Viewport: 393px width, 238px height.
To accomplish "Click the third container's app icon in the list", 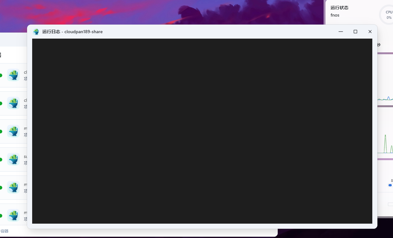I will tap(13, 131).
